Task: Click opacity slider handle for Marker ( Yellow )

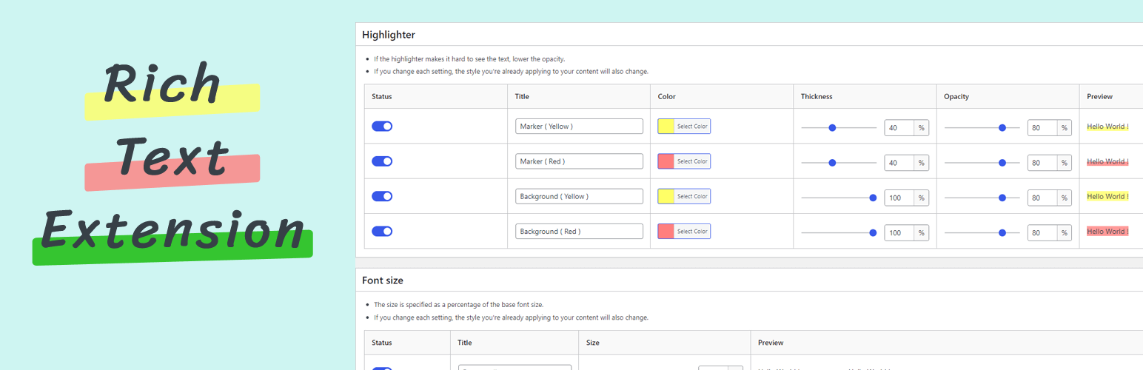Action: [1002, 128]
